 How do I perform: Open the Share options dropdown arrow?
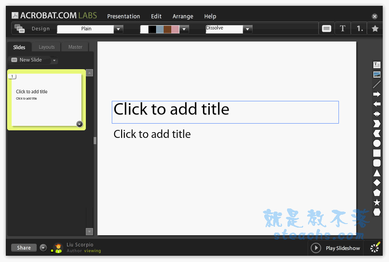(43, 248)
